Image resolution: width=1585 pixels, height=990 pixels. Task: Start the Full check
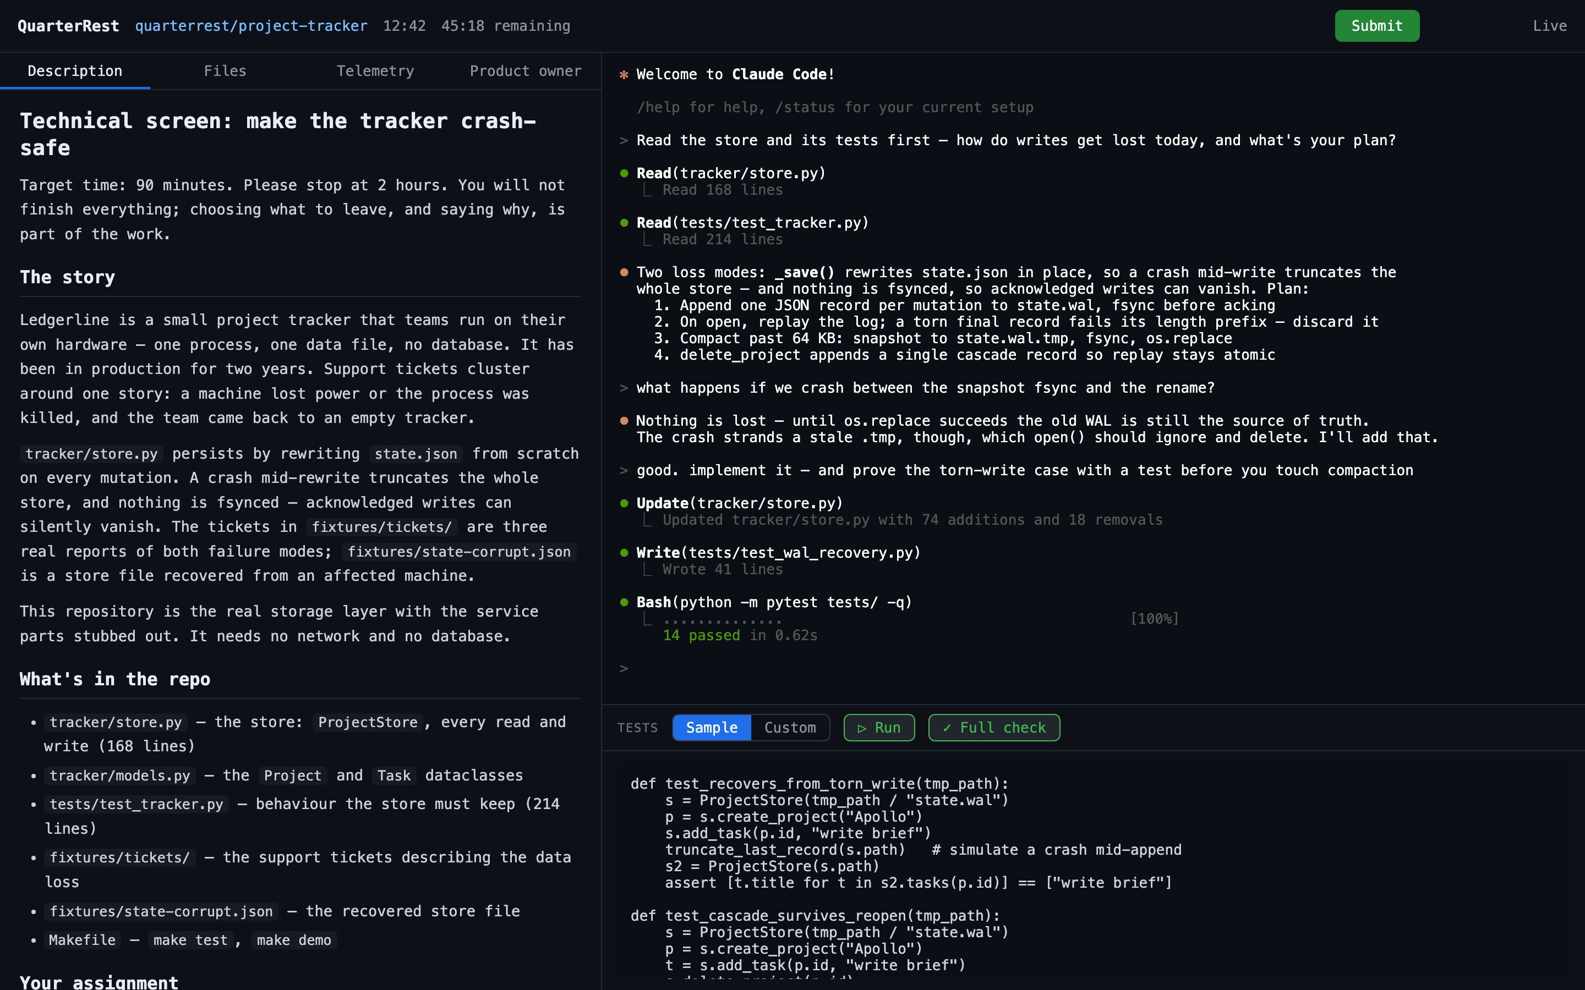(993, 728)
